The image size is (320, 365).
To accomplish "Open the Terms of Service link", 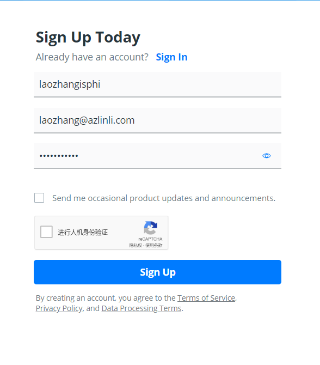I will pos(206,298).
